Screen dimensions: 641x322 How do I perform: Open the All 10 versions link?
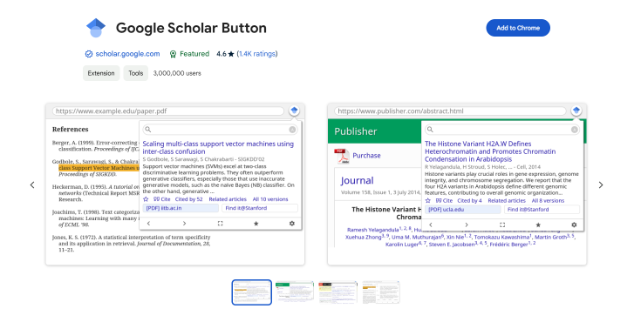pos(270,199)
